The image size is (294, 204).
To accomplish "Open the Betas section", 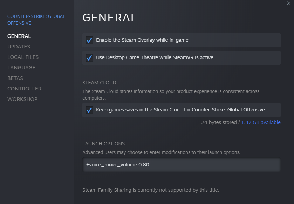I will 15,78.
